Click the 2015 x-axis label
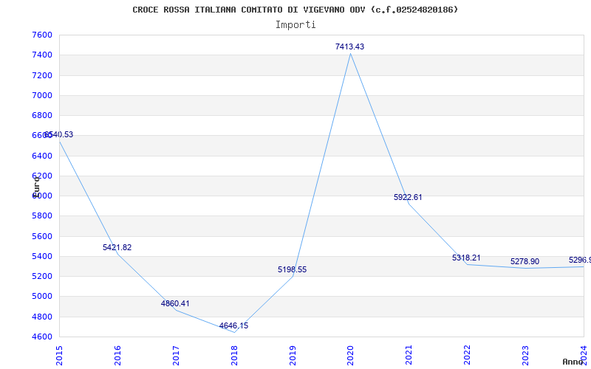This screenshot has height=369, width=591. (x=59, y=355)
